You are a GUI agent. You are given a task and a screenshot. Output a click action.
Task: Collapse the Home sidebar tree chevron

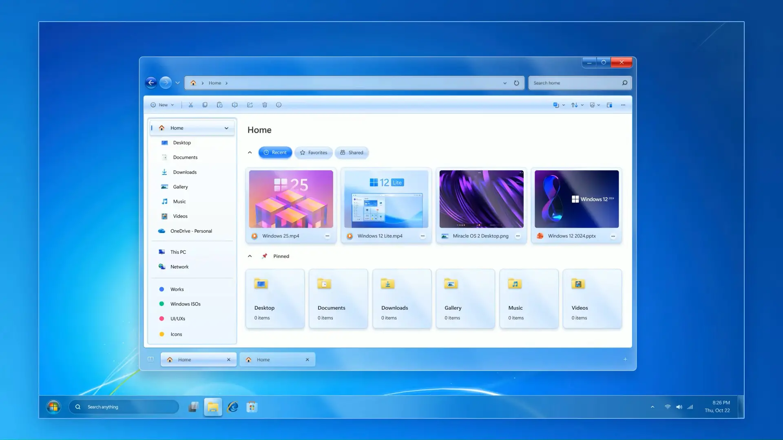226,128
